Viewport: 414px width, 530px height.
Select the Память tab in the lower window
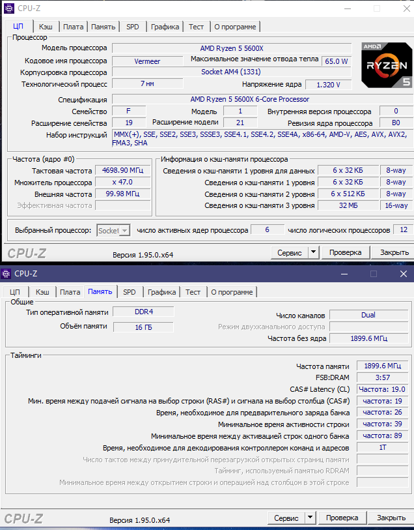coord(100,291)
